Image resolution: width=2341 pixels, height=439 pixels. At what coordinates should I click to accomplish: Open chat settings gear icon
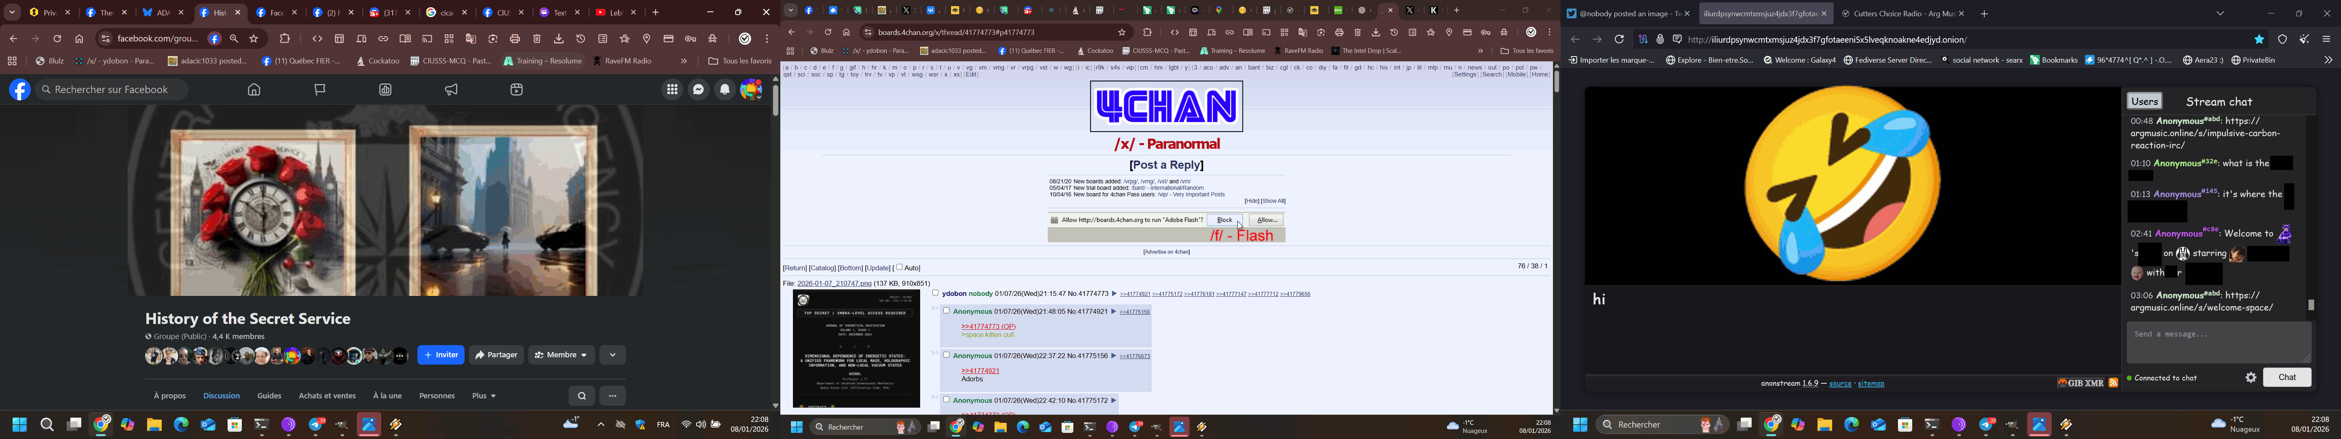[x=2251, y=378]
